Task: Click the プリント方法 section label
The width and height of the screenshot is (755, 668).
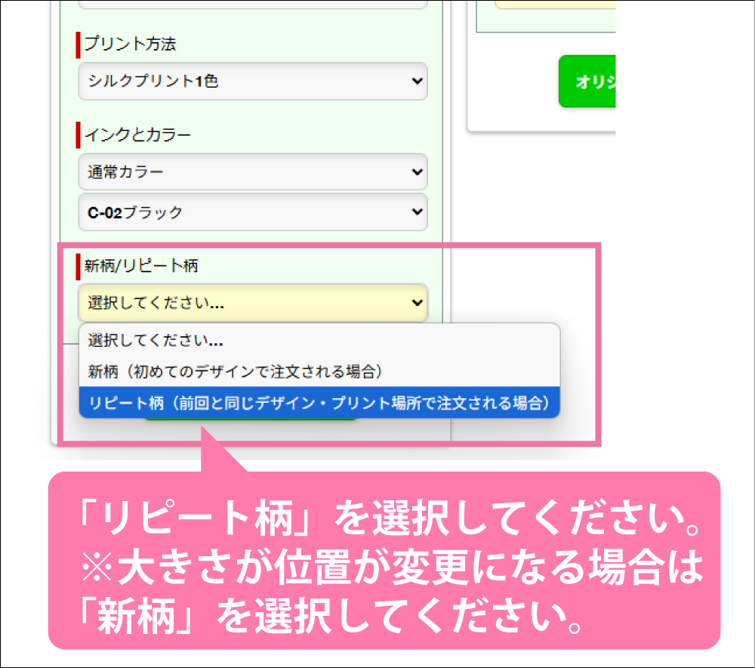Action: click(x=130, y=44)
